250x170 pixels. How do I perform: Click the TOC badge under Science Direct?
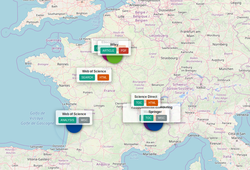tap(139, 103)
